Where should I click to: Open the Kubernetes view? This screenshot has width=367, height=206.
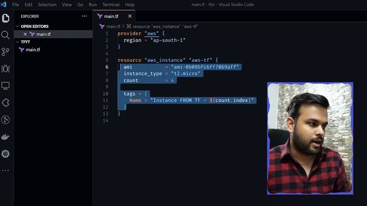coord(5,154)
